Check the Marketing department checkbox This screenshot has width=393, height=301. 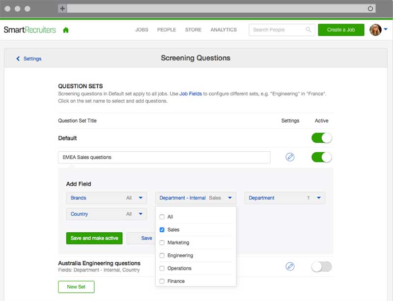162,243
